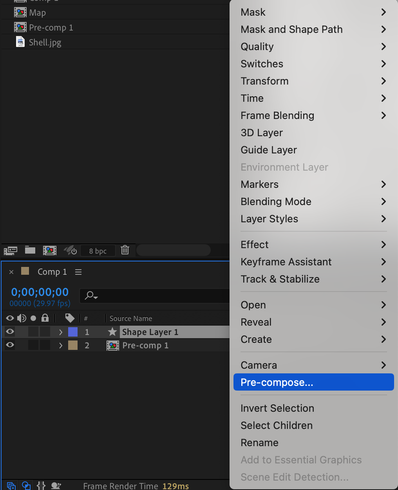Expand Shape Layer 1 properties
The width and height of the screenshot is (398, 490).
click(x=61, y=332)
